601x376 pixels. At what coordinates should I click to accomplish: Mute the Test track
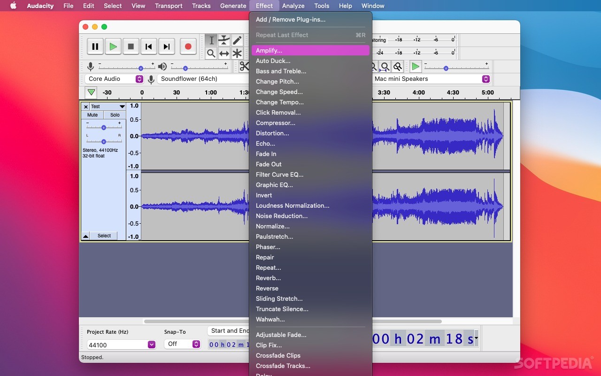tap(92, 115)
